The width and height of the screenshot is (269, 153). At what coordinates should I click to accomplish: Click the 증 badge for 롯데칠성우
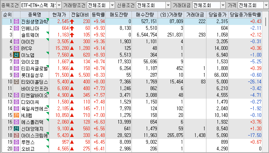(16, 75)
